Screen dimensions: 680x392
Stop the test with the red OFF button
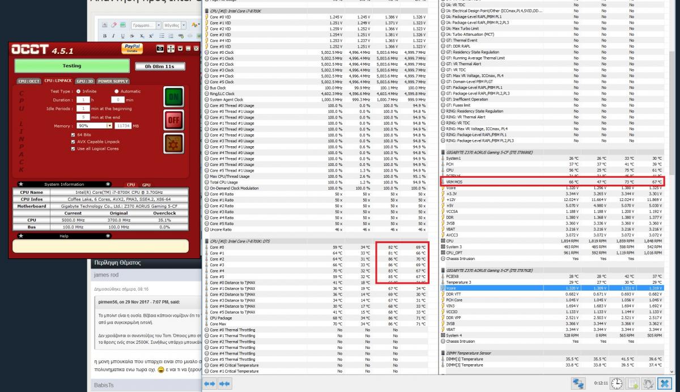point(173,121)
